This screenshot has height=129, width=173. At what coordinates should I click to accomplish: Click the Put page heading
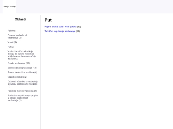[x=48, y=20]
